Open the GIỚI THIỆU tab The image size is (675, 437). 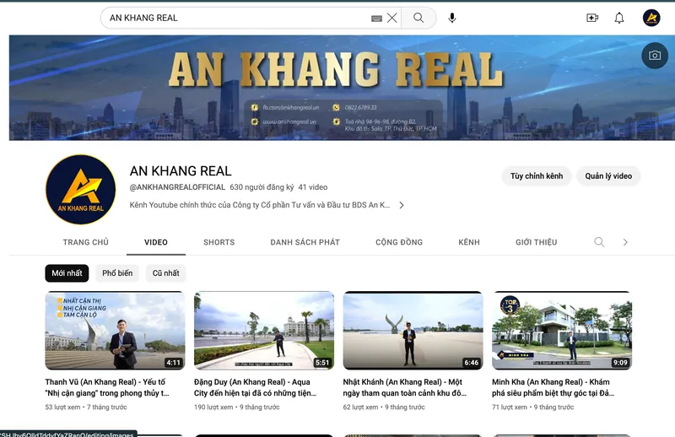tap(537, 242)
